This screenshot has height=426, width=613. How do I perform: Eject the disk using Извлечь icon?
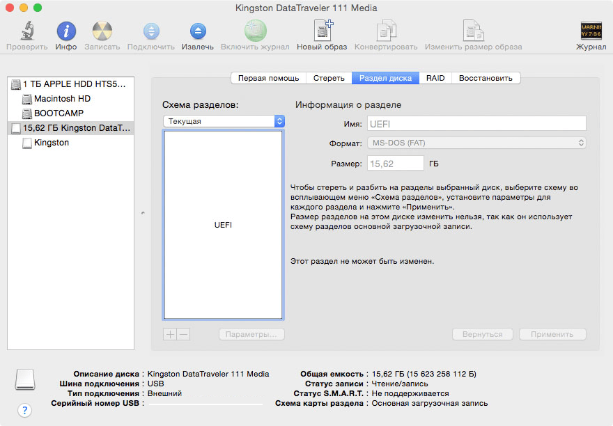point(198,31)
